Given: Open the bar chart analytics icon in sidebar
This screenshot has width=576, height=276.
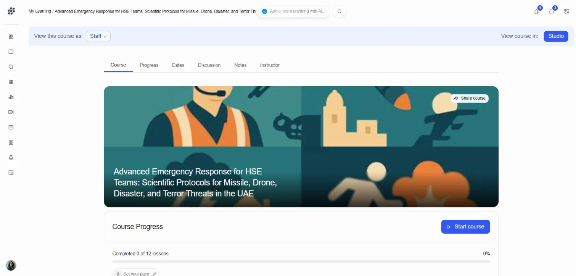Looking at the screenshot, I should 11,97.
